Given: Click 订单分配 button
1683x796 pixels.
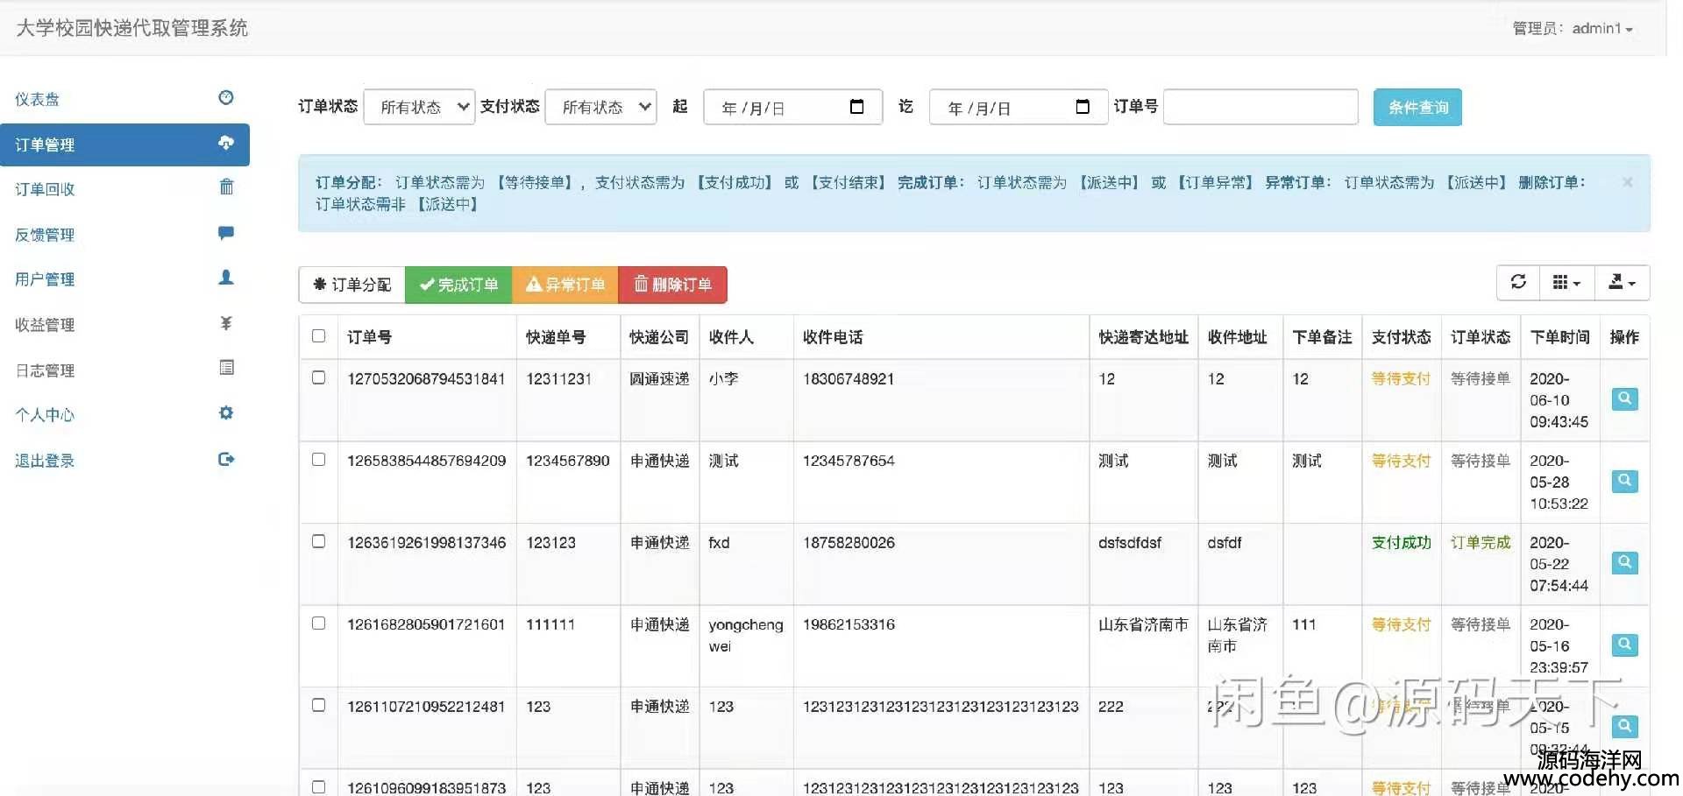Looking at the screenshot, I should tap(352, 285).
